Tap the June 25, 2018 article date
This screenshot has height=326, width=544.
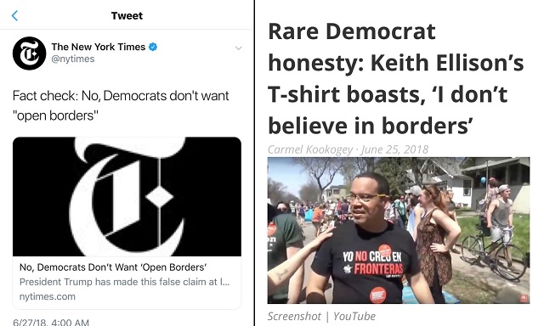394,149
